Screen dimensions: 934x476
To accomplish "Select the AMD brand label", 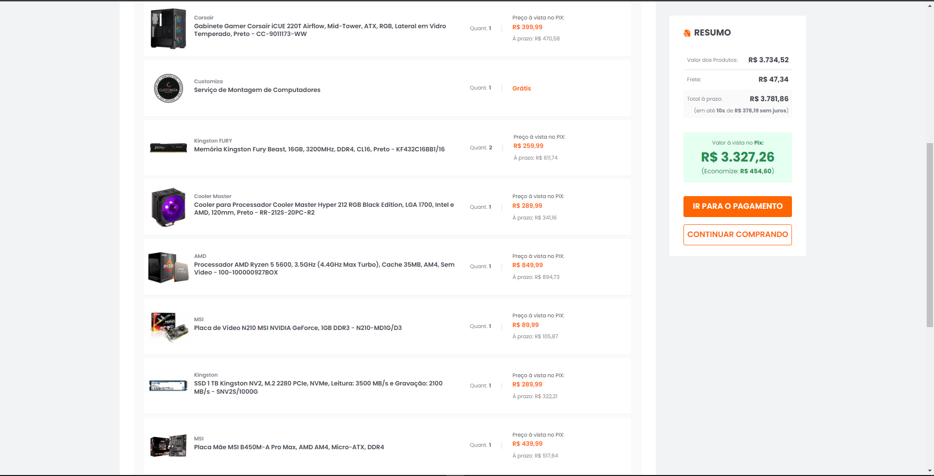I will 200,256.
